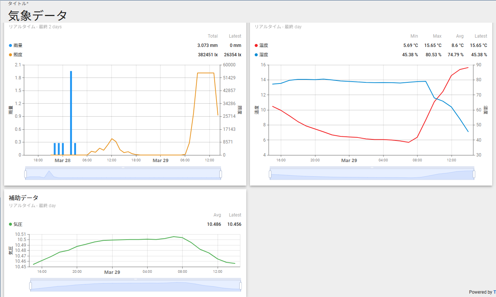Click the Avg column header in the 気圧 legend

(x=217, y=215)
